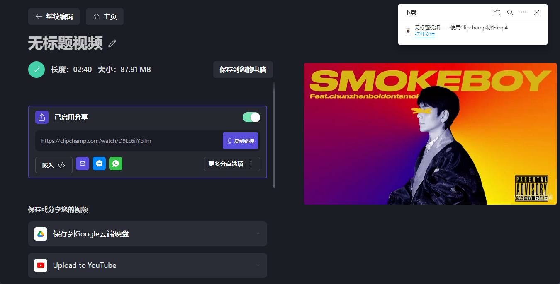Navigate to 主页 home
Image resolution: width=560 pixels, height=284 pixels.
(x=105, y=17)
